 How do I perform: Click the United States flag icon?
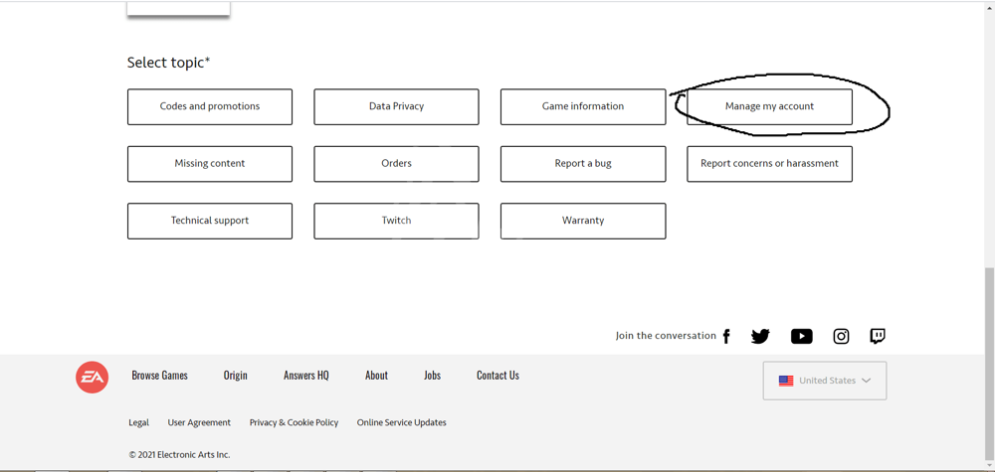pyautogui.click(x=786, y=381)
